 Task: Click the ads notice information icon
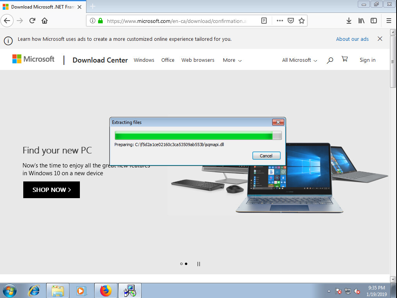pyautogui.click(x=8, y=41)
